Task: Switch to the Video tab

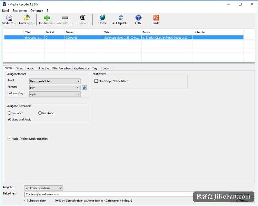Action: pyautogui.click(x=20, y=68)
